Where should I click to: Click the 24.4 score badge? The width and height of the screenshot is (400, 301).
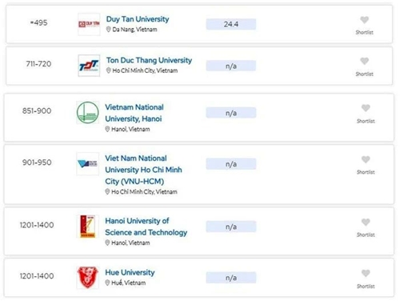[x=231, y=24]
